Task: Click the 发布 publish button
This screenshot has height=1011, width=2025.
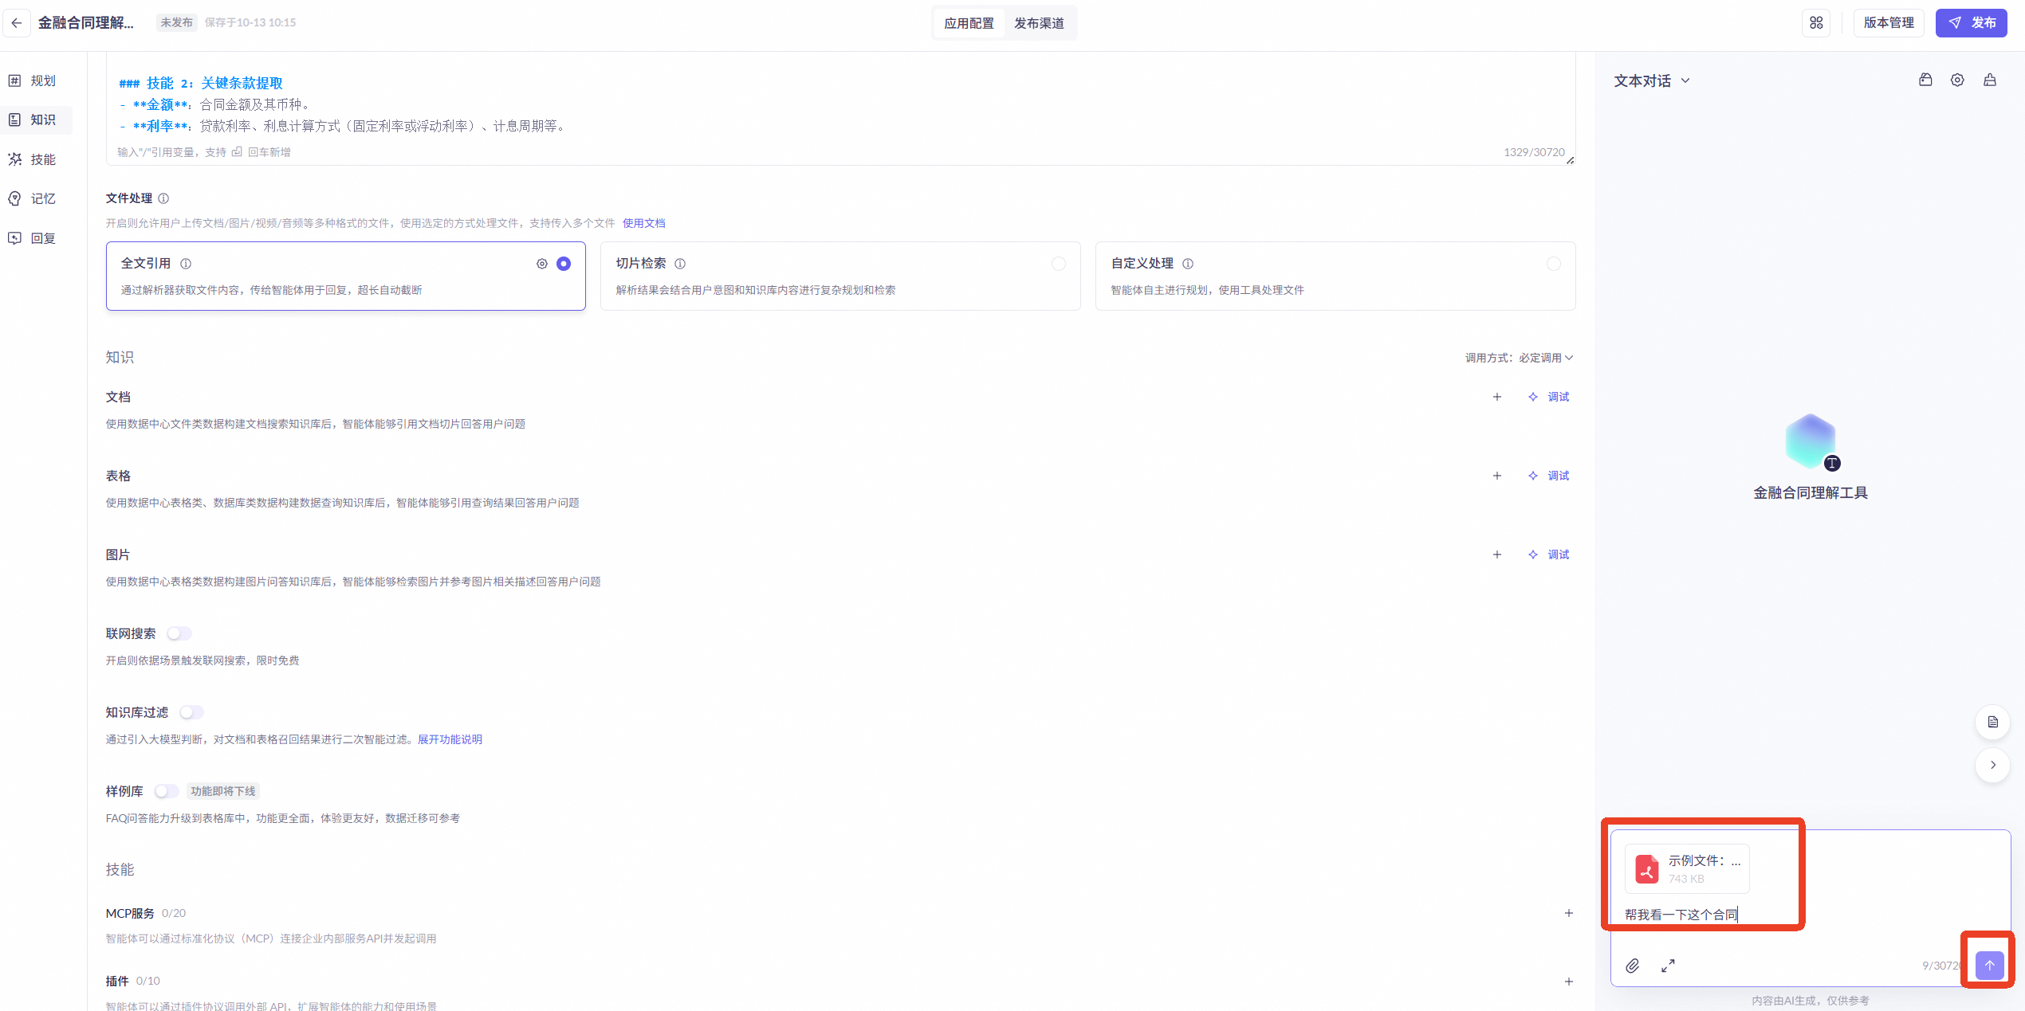Action: 1972,22
